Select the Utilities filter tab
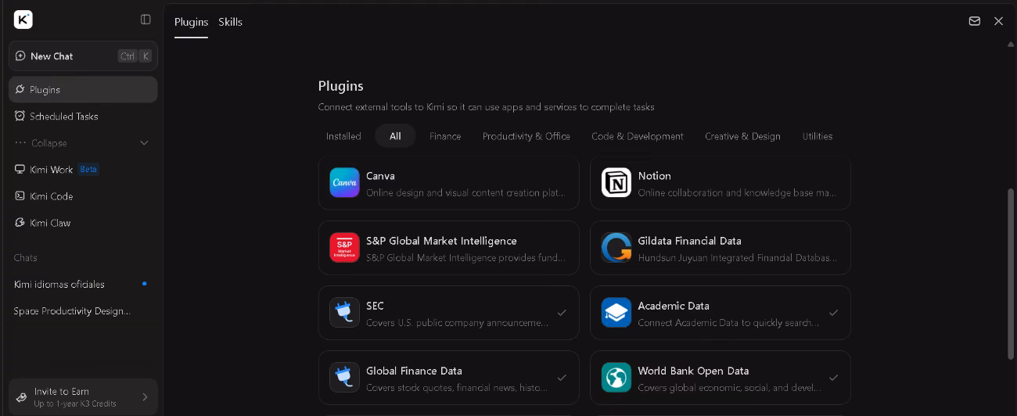This screenshot has width=1017, height=416. tap(818, 136)
